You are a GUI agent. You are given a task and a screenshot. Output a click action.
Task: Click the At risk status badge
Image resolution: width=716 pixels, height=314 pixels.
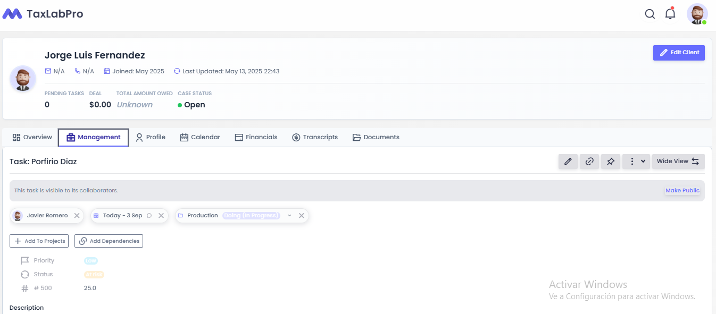pyautogui.click(x=94, y=275)
